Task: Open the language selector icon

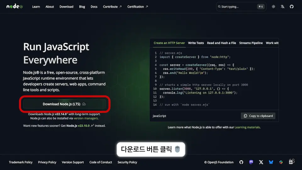Action: tap(282, 7)
